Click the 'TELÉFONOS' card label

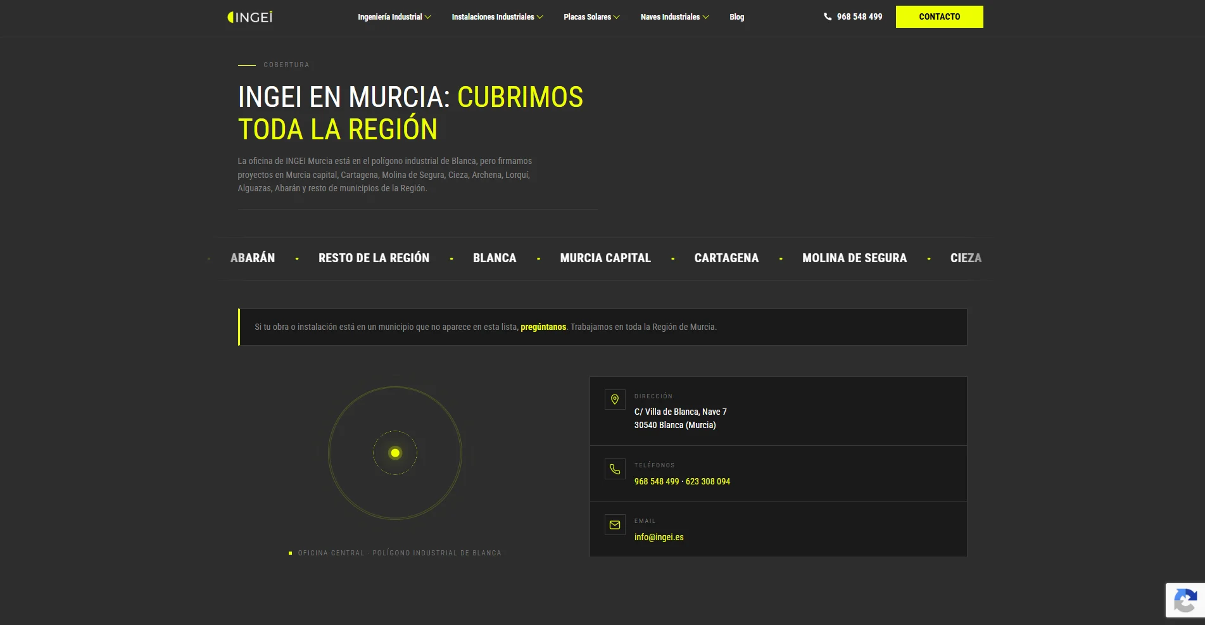pyautogui.click(x=655, y=465)
